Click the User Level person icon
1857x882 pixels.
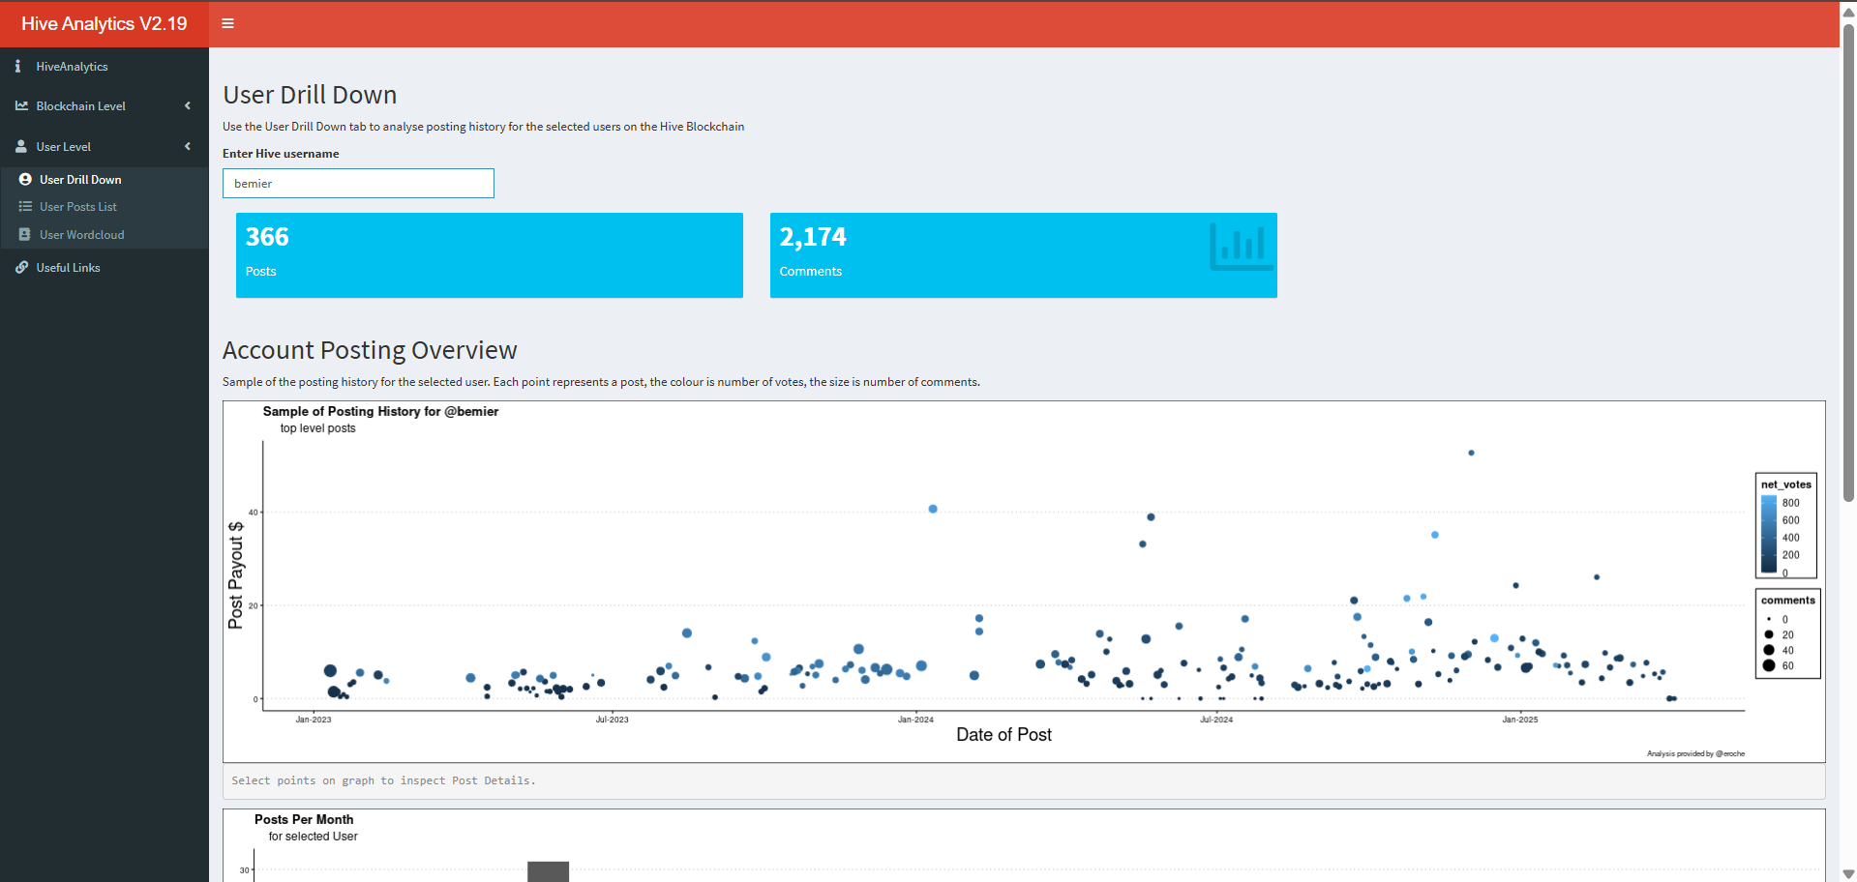pyautogui.click(x=21, y=147)
